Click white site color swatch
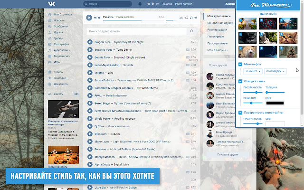 click(x=275, y=123)
